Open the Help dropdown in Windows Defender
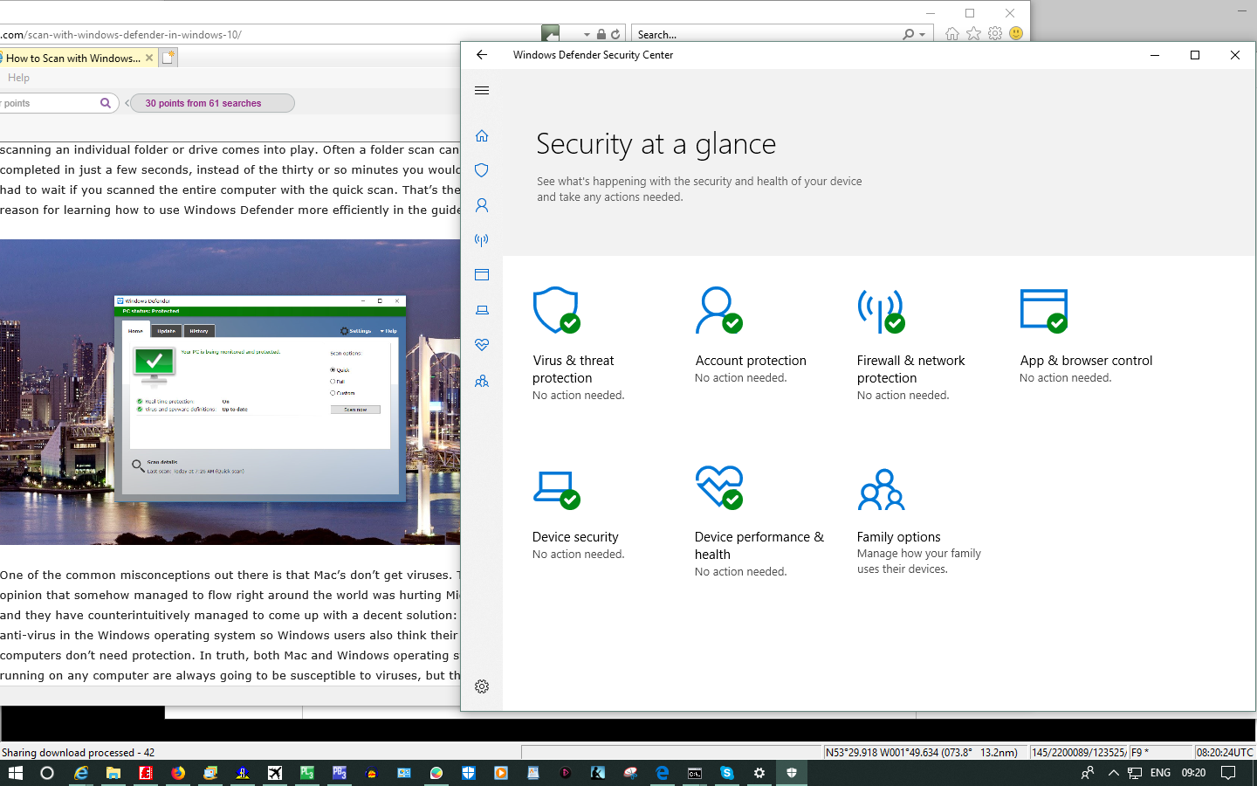The height and width of the screenshot is (786, 1257). pos(388,331)
